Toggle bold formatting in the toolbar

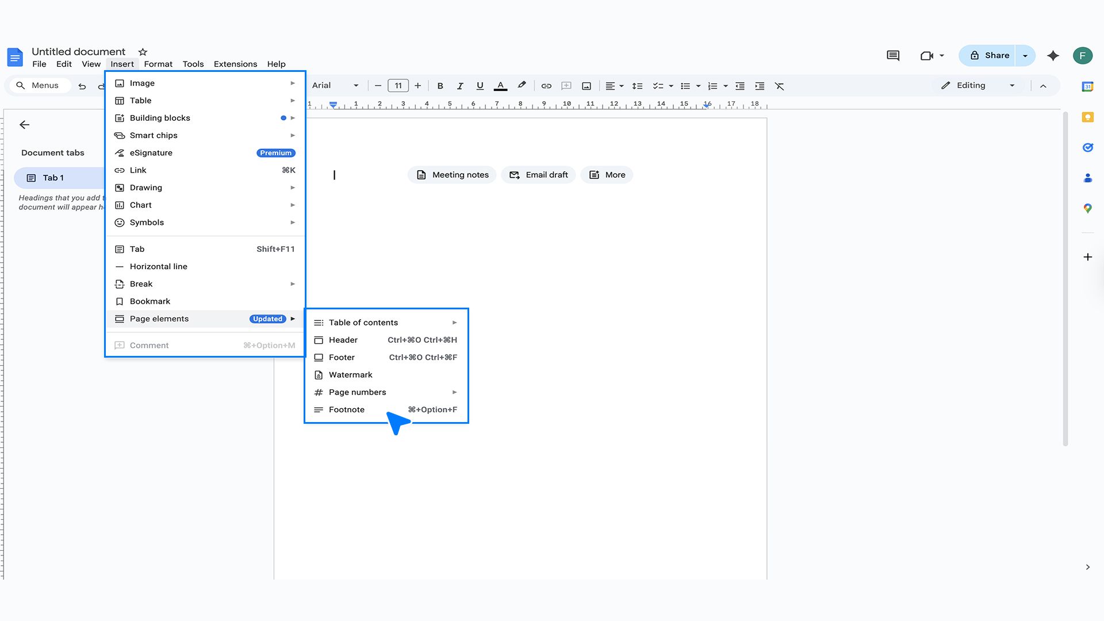pyautogui.click(x=440, y=86)
